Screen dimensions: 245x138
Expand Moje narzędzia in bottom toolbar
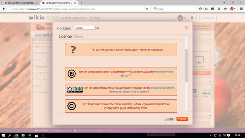tap(61, 130)
